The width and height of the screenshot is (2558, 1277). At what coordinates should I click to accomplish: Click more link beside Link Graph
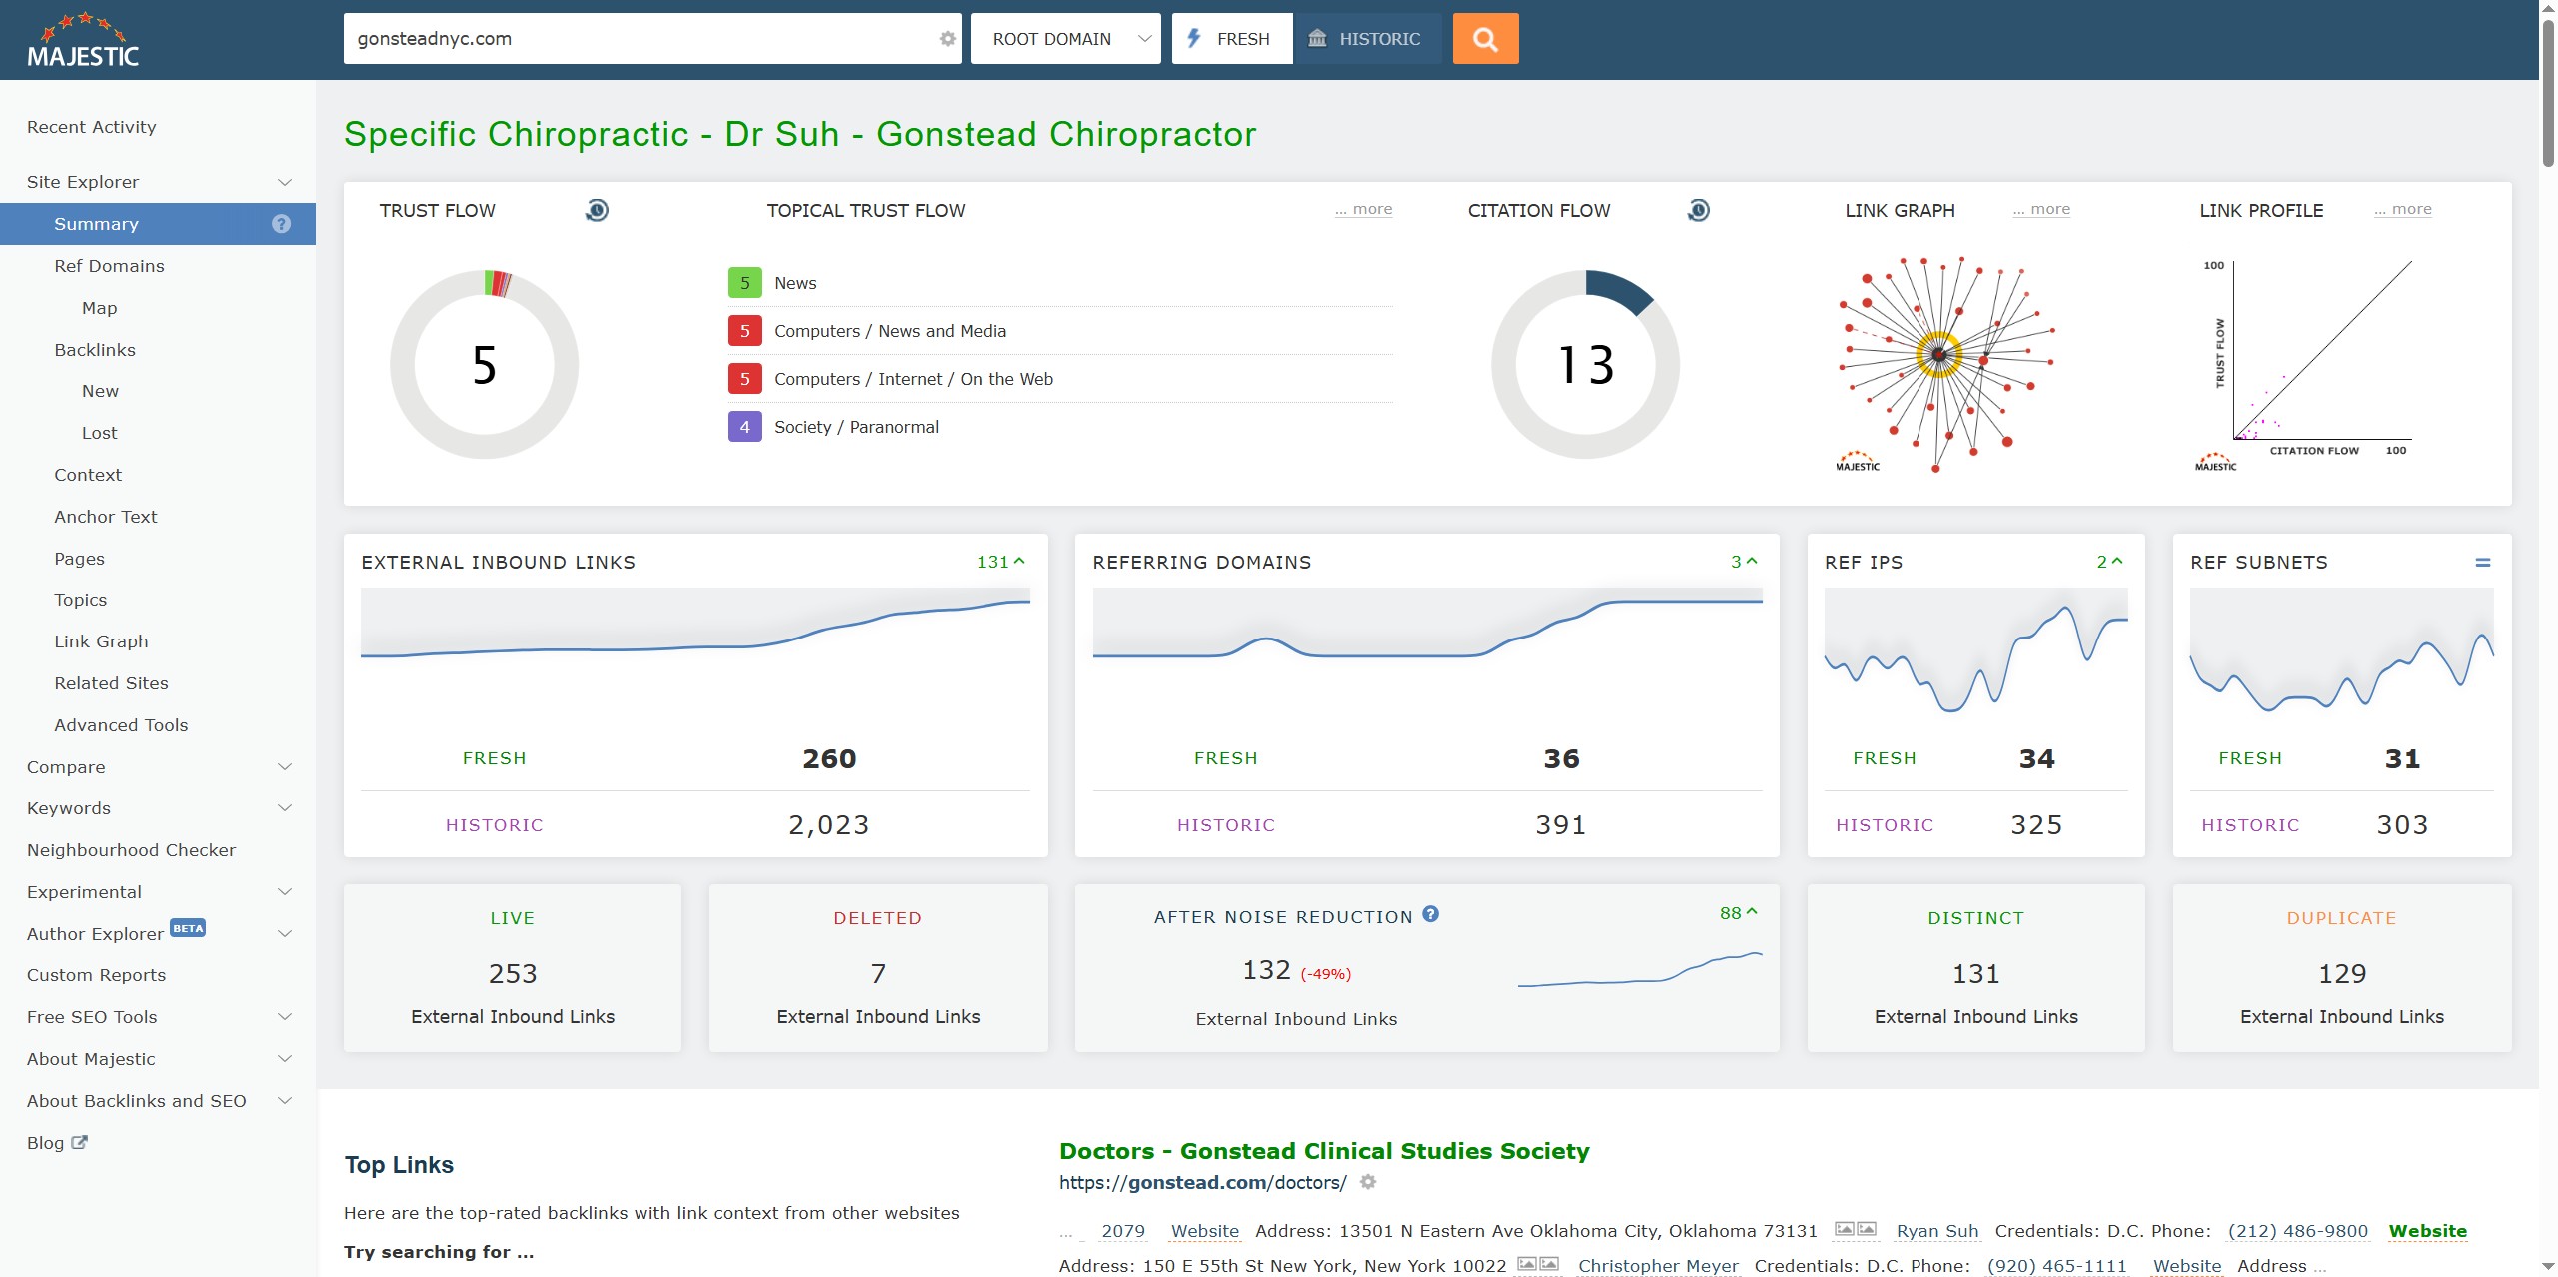[2041, 209]
